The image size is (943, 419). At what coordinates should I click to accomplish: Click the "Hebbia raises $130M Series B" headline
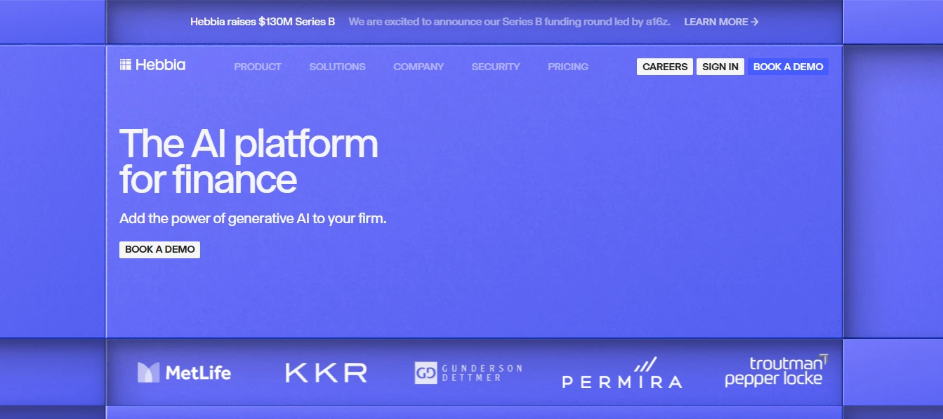(263, 22)
